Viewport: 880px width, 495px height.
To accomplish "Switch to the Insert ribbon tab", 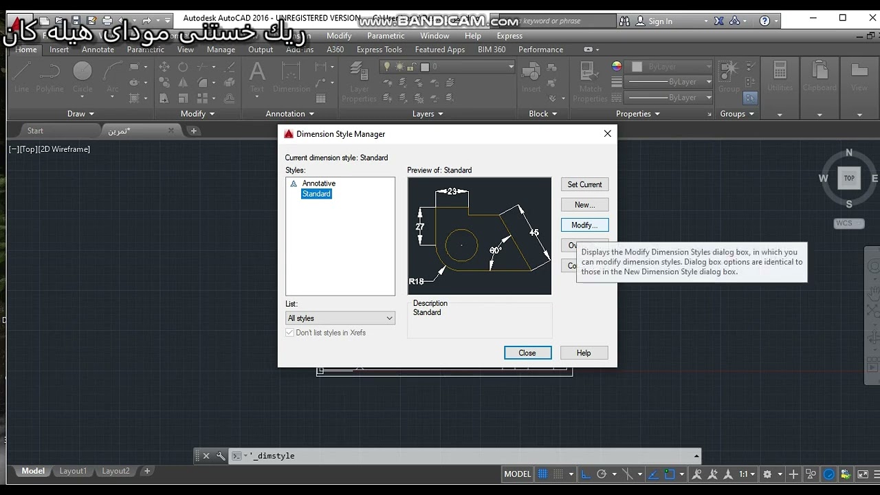I will click(59, 49).
